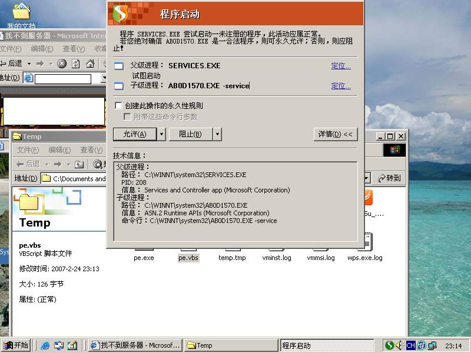Switch to Temp taskbar button

tap(230, 345)
